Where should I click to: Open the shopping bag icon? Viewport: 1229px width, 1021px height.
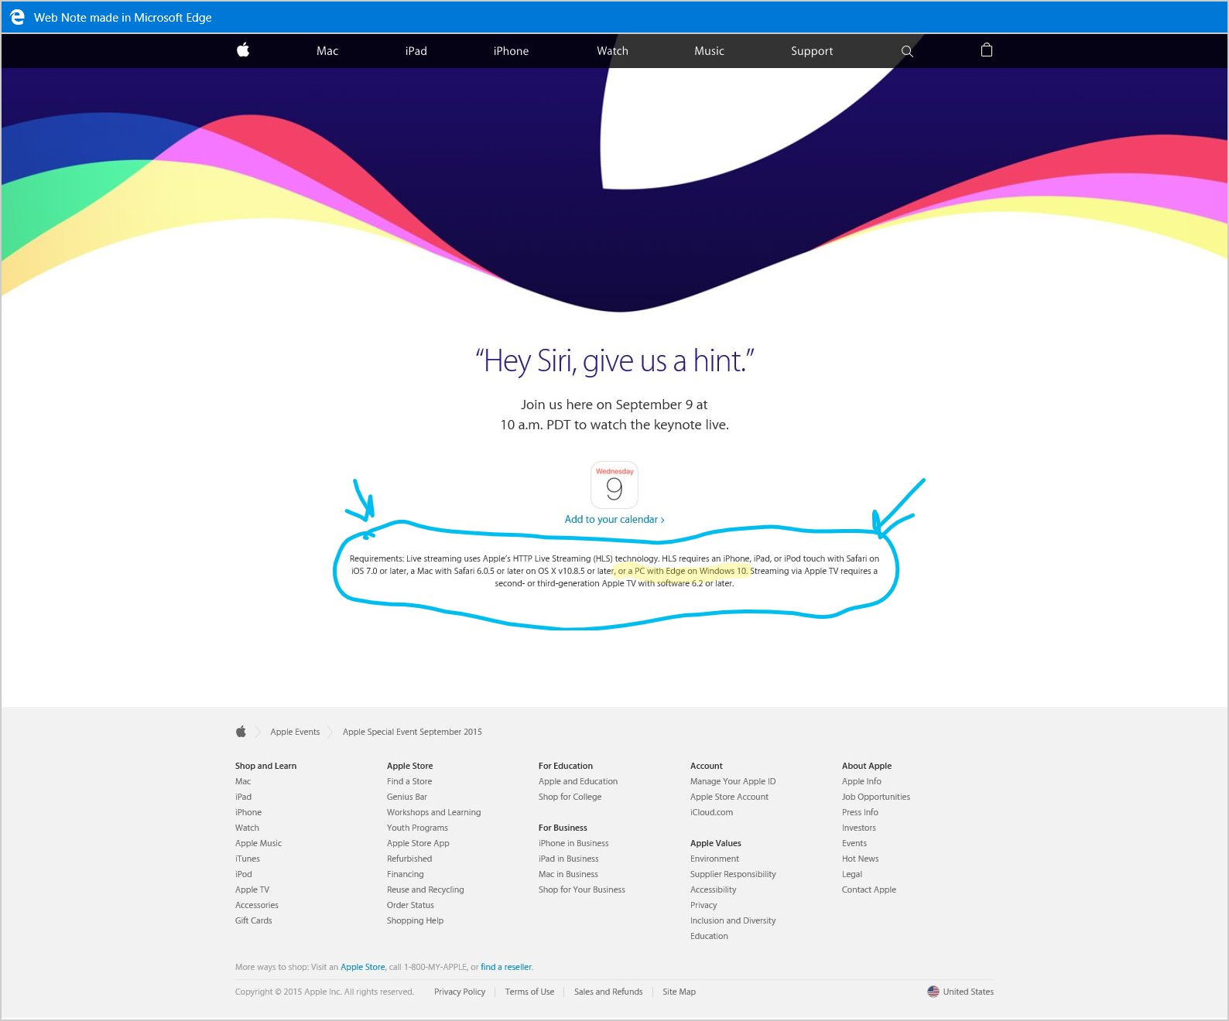coord(987,50)
